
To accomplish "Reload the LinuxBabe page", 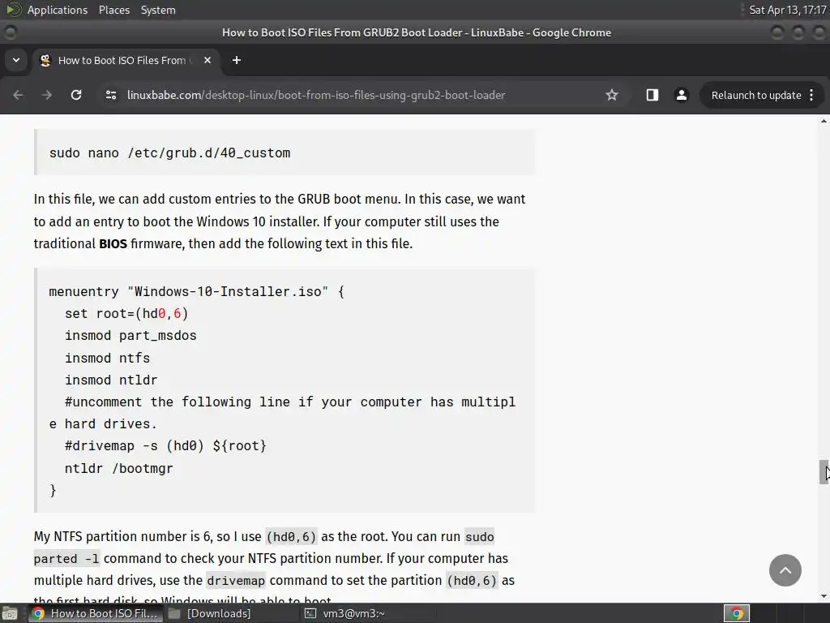I will (x=76, y=95).
